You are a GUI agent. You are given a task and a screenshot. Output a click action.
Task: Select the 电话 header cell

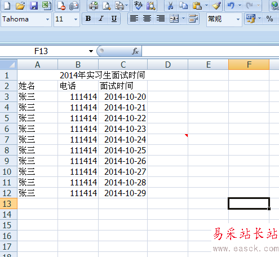tap(78, 86)
